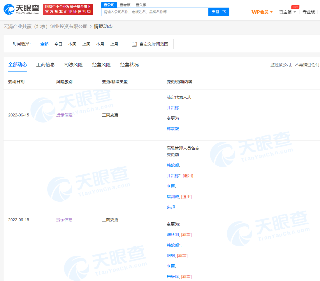
Task: Open the 自定义时间范围 picker
Action: coord(154,44)
